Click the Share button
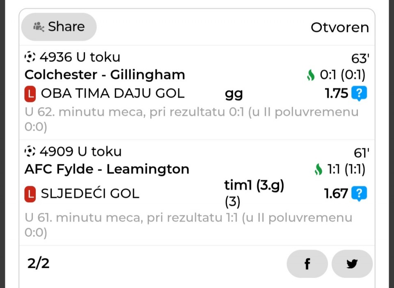394x288 pixels. 59,27
